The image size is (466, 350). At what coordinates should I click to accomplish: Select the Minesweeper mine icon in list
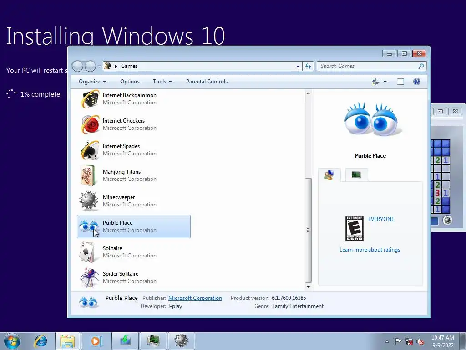89,201
